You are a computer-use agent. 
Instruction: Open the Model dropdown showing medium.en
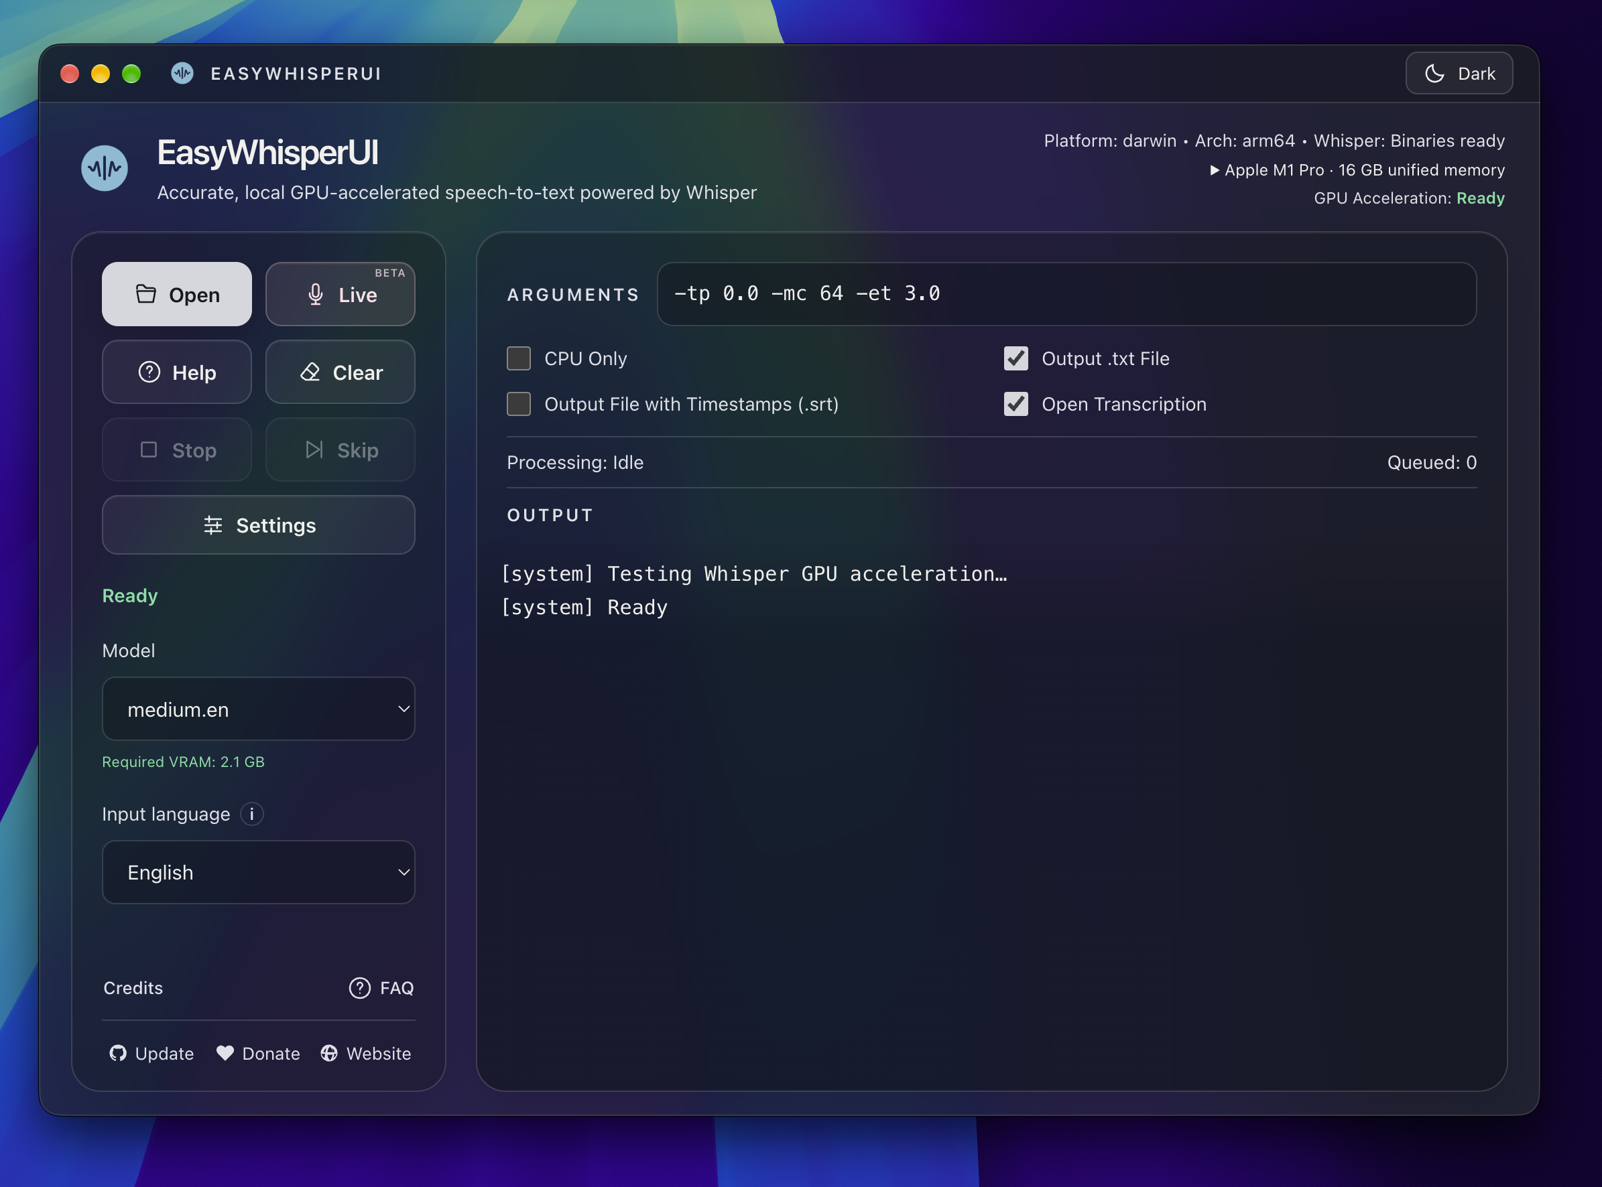coord(258,709)
